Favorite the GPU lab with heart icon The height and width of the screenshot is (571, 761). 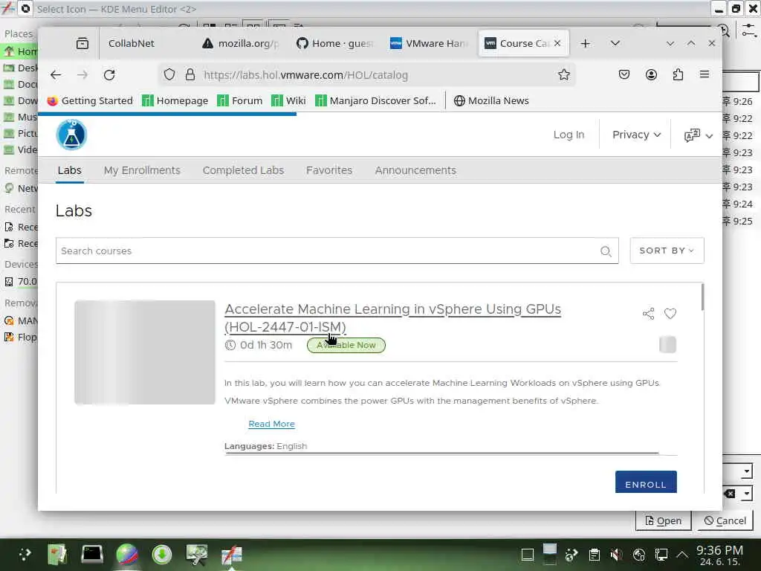tap(670, 314)
